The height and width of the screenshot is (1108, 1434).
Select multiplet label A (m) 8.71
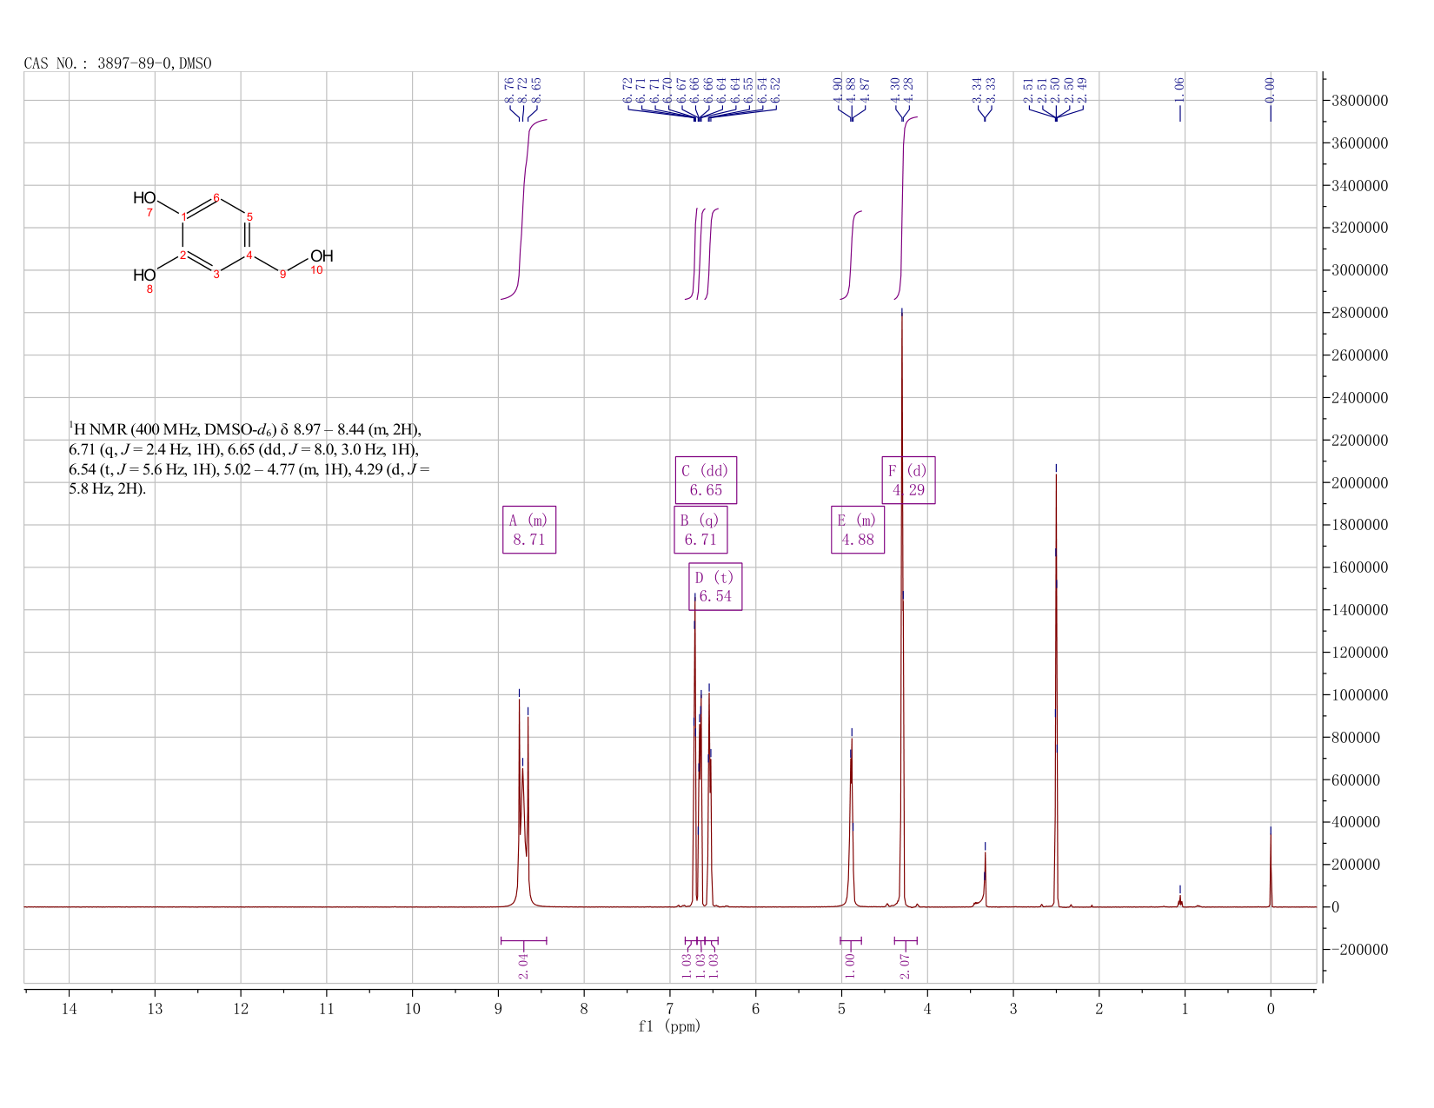[529, 529]
